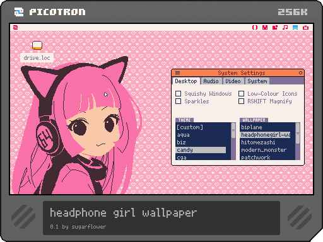Open the code editor icon in the top bar

click(x=255, y=27)
